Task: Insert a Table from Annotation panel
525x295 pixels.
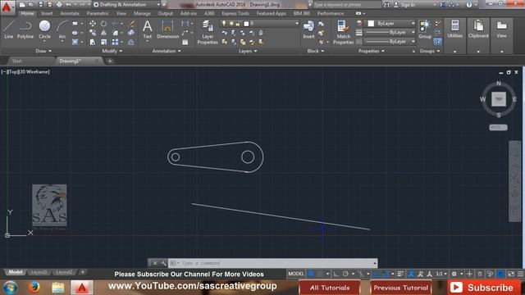Action: click(x=185, y=42)
